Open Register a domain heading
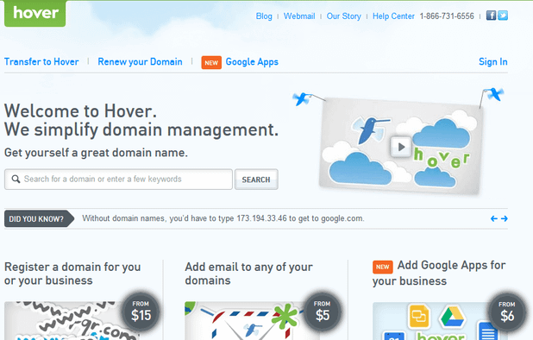Screen dimensions: 533x340 point(72,274)
